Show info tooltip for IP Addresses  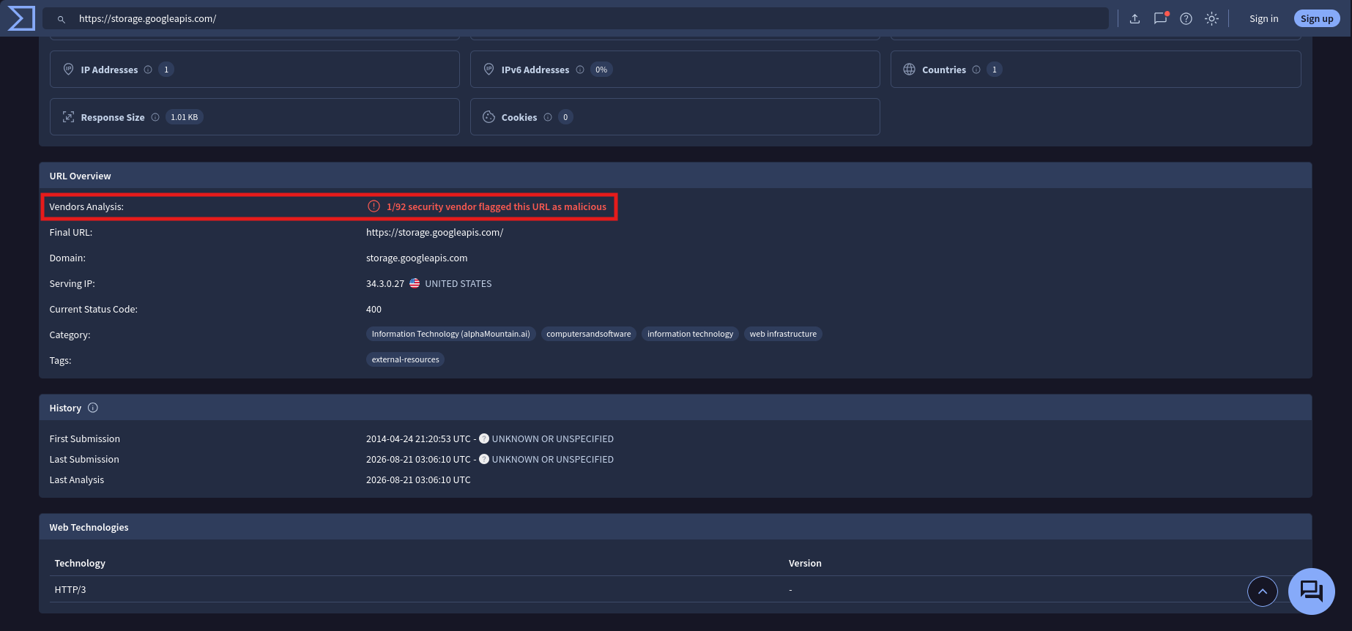pos(148,70)
